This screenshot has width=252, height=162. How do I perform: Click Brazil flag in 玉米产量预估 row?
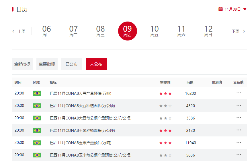(37, 143)
